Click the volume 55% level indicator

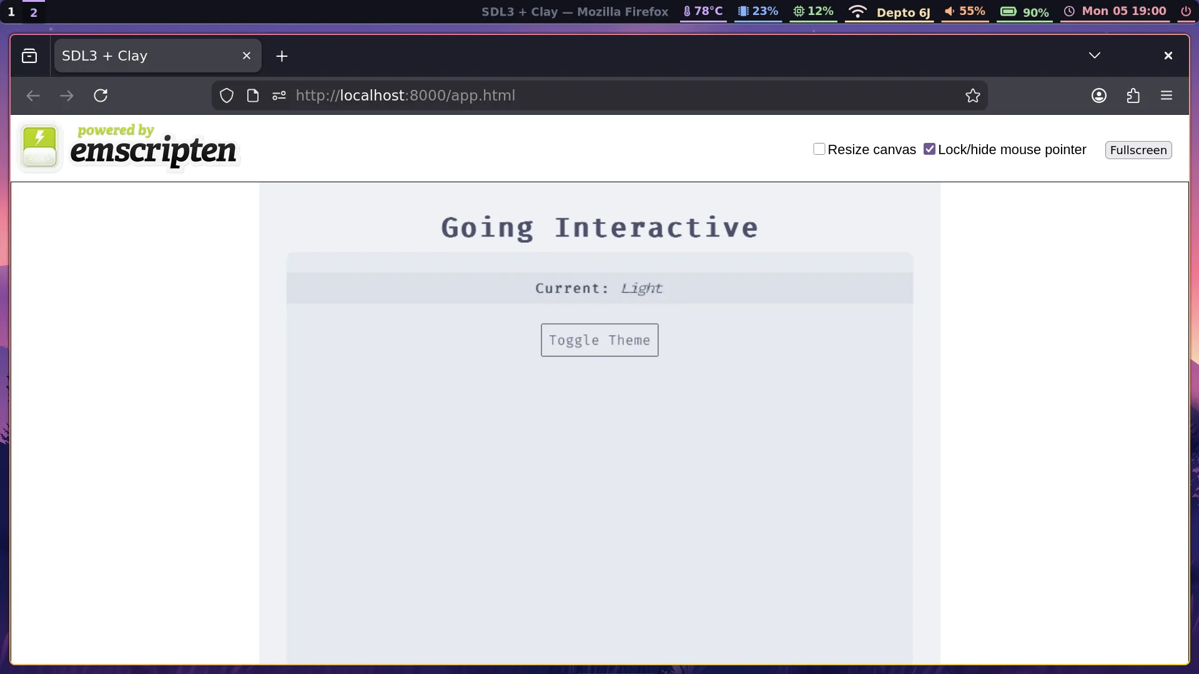click(x=965, y=11)
